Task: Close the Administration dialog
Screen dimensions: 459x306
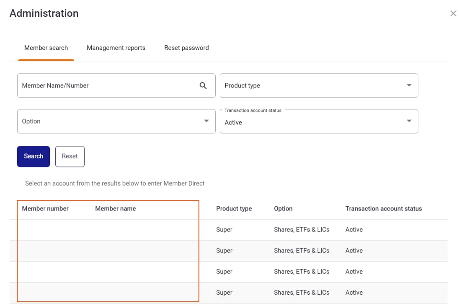Action: pos(453,13)
